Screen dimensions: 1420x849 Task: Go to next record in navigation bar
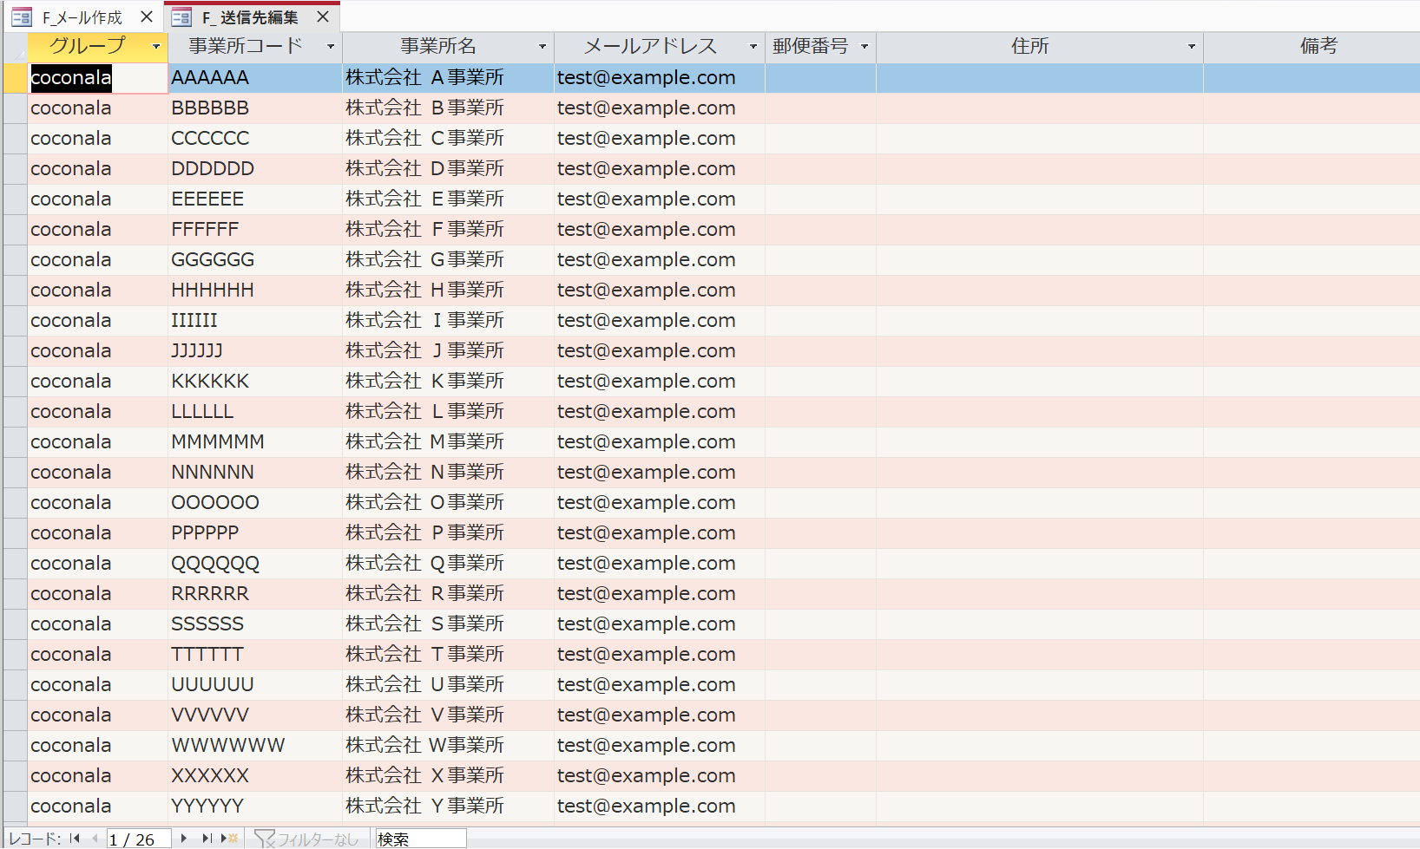[184, 839]
